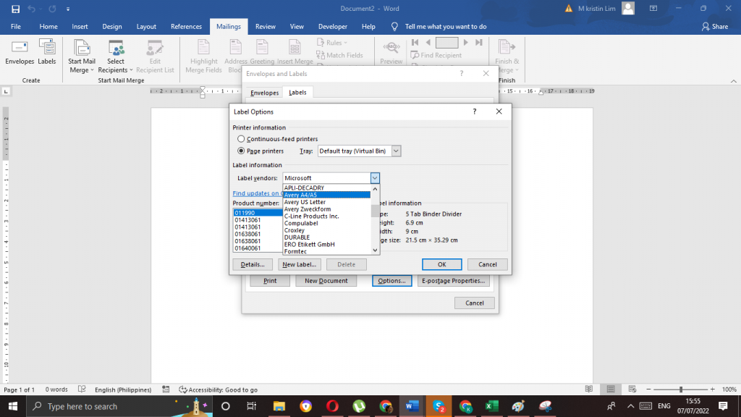Collapse the Label vendors dropdown arrow
Viewport: 741px width, 417px height.
click(375, 178)
